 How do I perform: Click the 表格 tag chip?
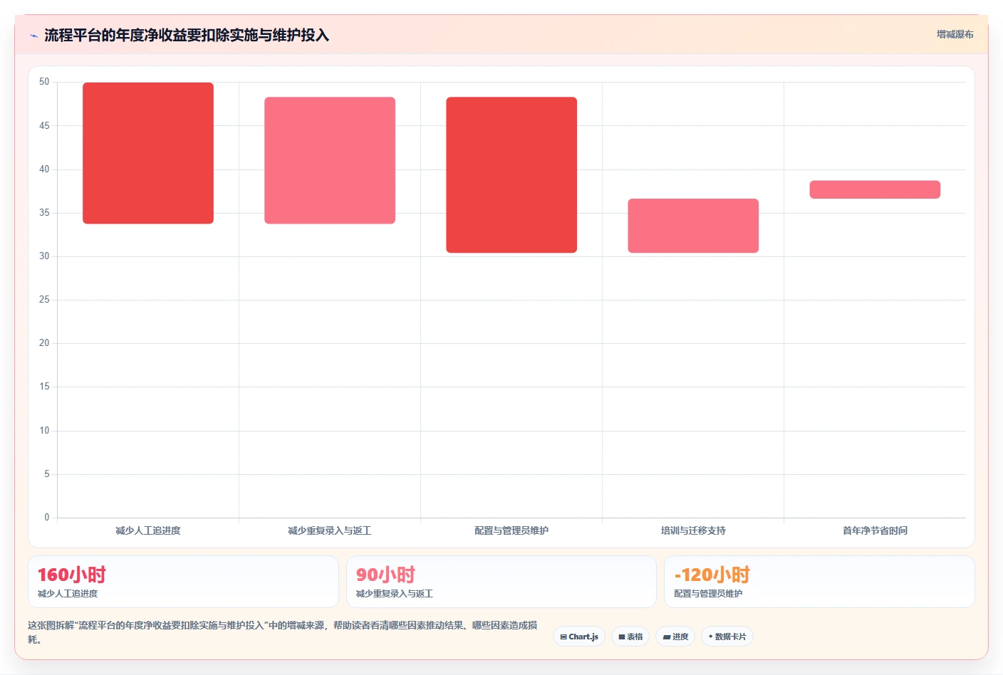tap(630, 637)
